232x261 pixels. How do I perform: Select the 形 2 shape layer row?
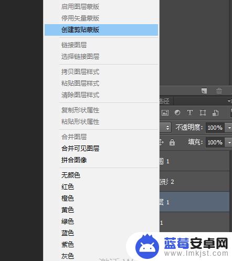194,182
